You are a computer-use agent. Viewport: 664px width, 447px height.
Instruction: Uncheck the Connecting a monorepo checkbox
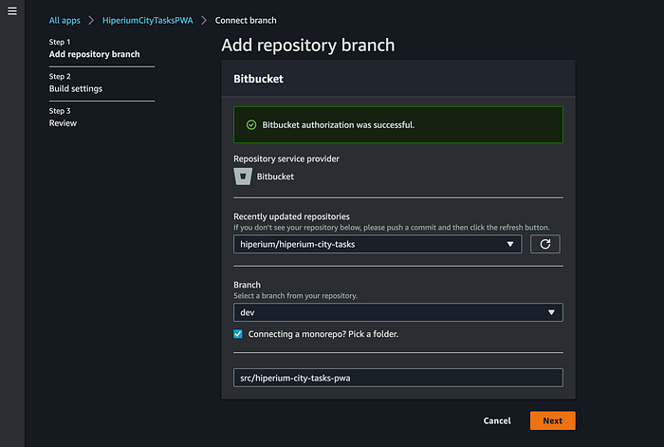pos(238,334)
